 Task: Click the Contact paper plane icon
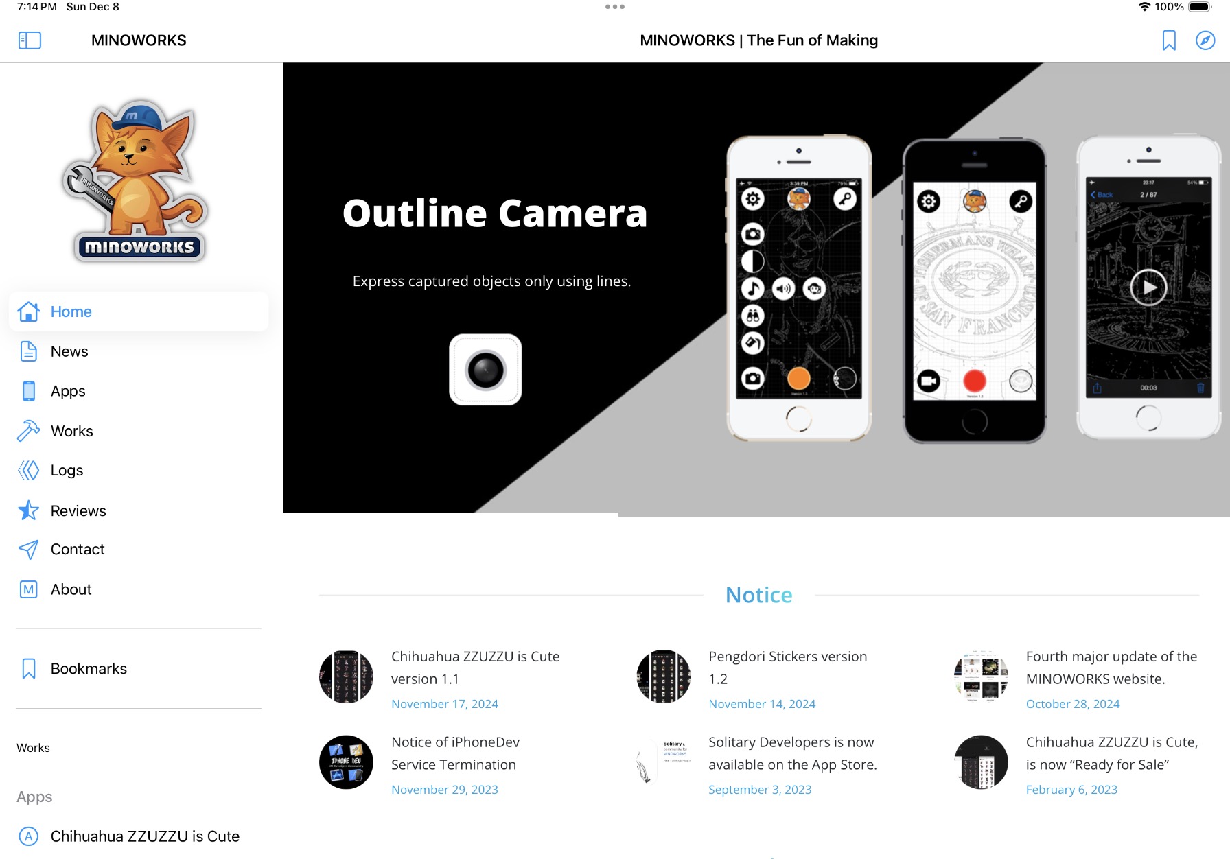(29, 550)
